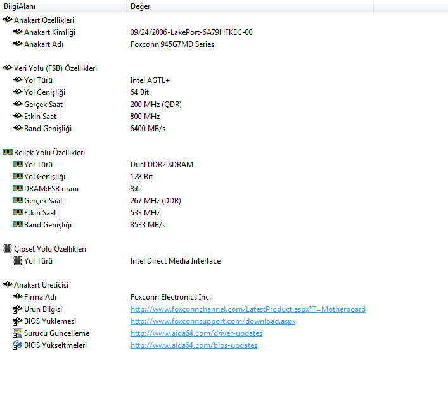Click the RAM icon beside DRAM:FSB oranı

pyautogui.click(x=18, y=188)
